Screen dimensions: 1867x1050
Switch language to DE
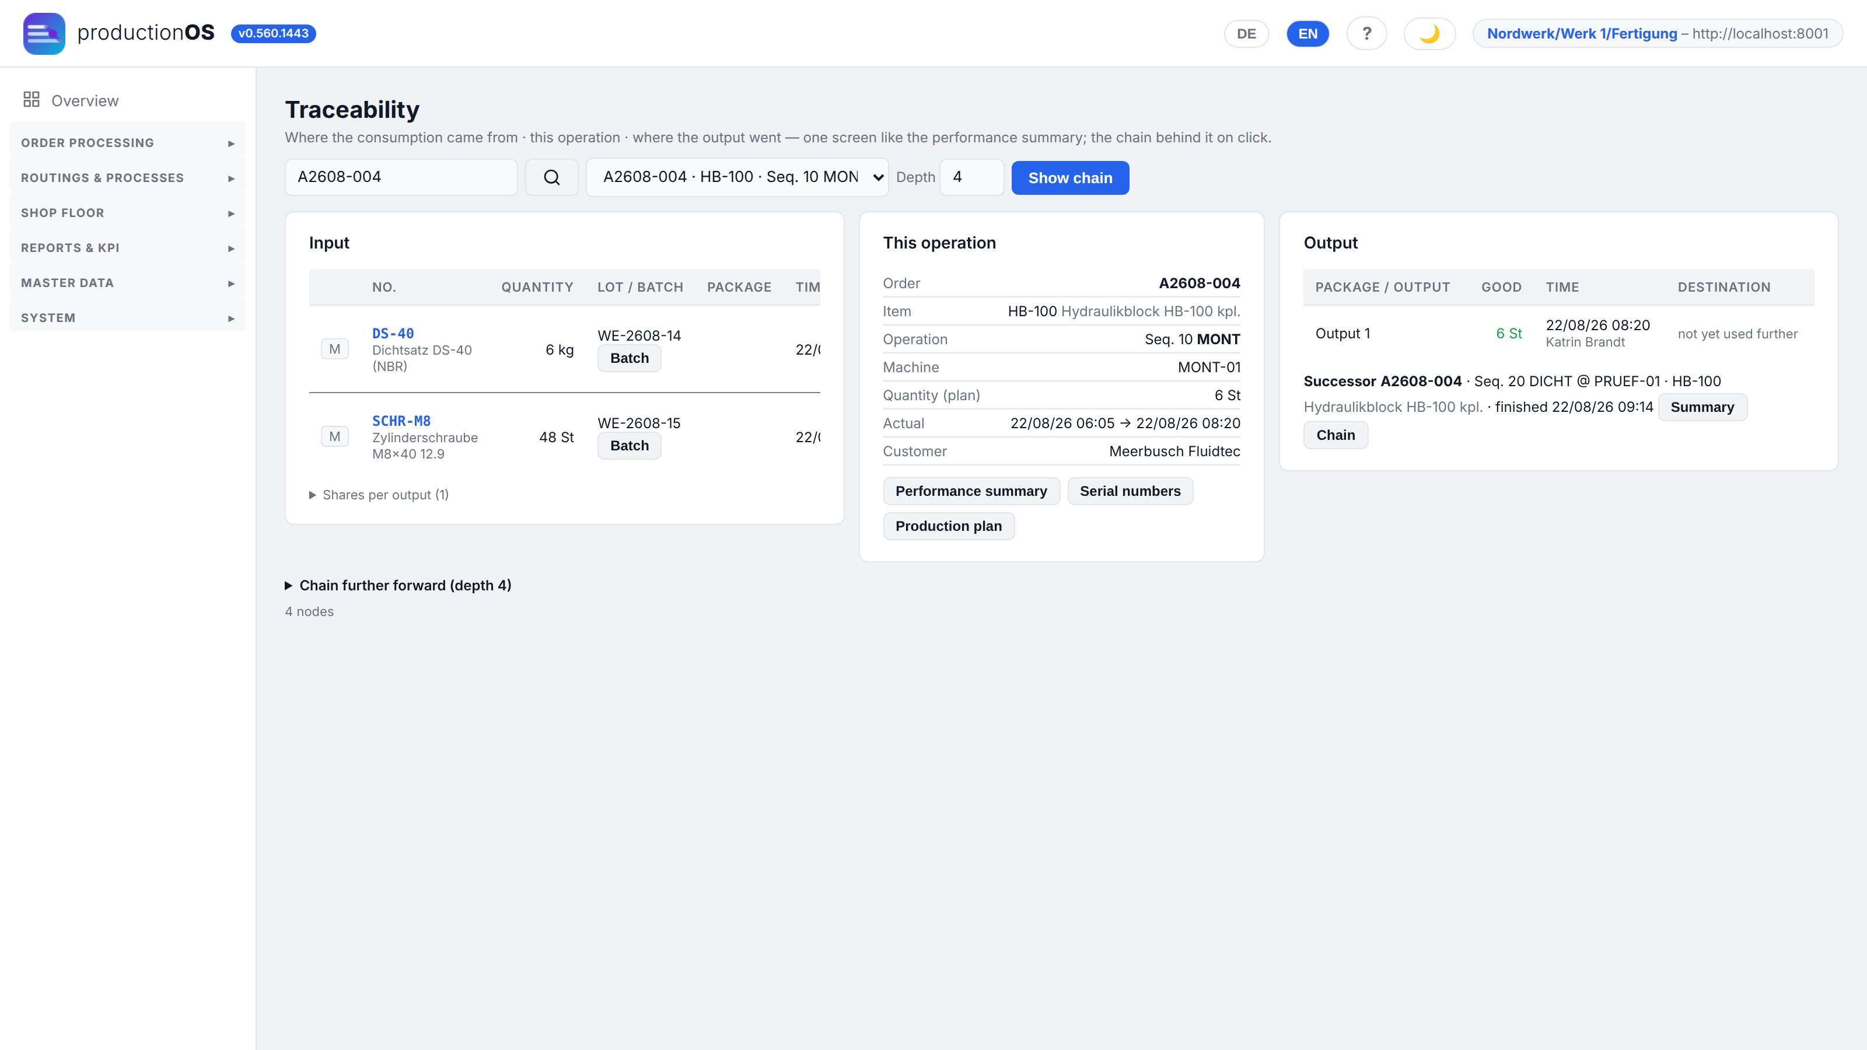[x=1247, y=33]
